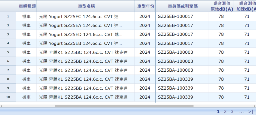Click model name Yogurt SZ25ED cell

tap(85, 34)
